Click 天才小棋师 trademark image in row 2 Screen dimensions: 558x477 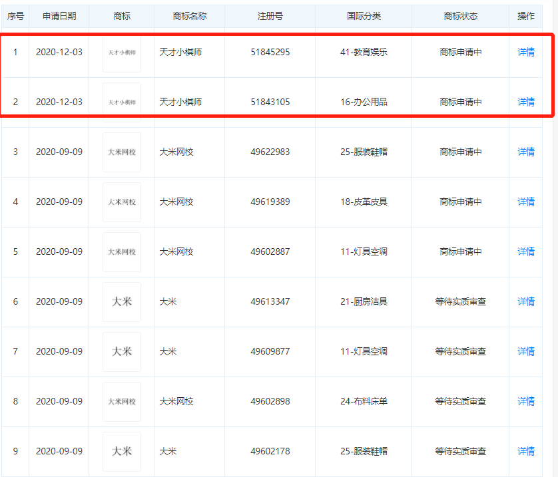122,102
